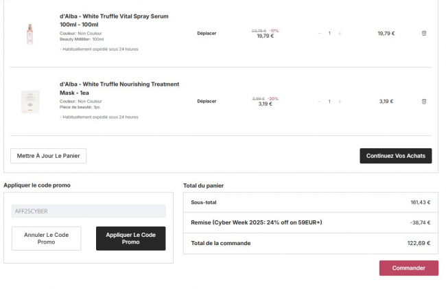
Task: Click quantity field of Vital Spray Serum
Action: point(329,33)
